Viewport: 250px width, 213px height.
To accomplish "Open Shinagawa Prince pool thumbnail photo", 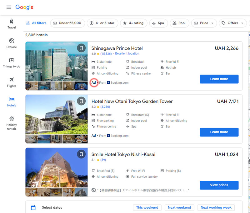I will click(44, 86).
